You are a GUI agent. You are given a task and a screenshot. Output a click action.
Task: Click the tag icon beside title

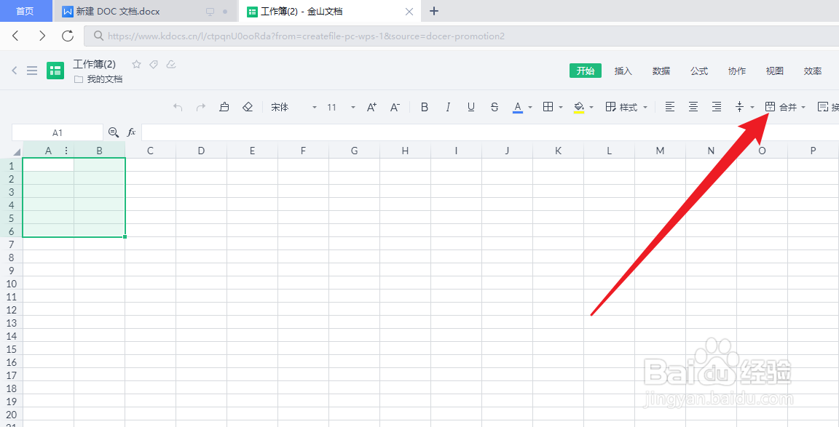[x=154, y=64]
